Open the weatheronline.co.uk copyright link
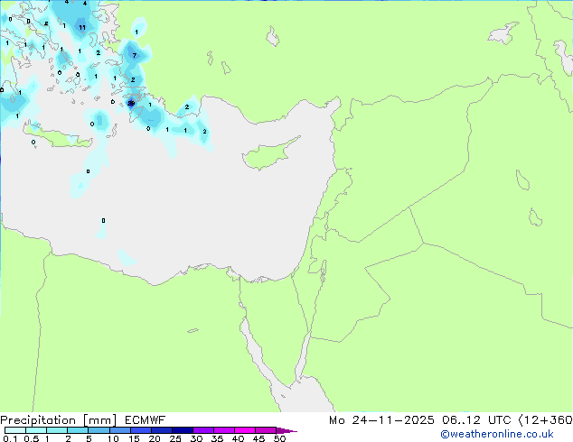The image size is (573, 442). click(x=497, y=434)
